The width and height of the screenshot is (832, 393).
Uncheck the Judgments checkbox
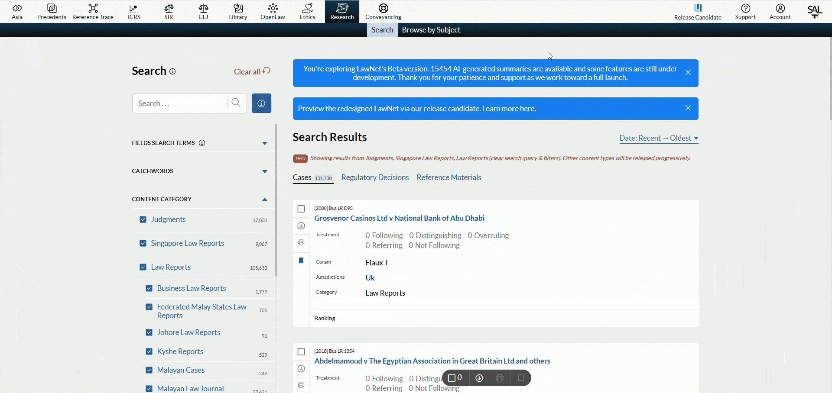point(143,219)
